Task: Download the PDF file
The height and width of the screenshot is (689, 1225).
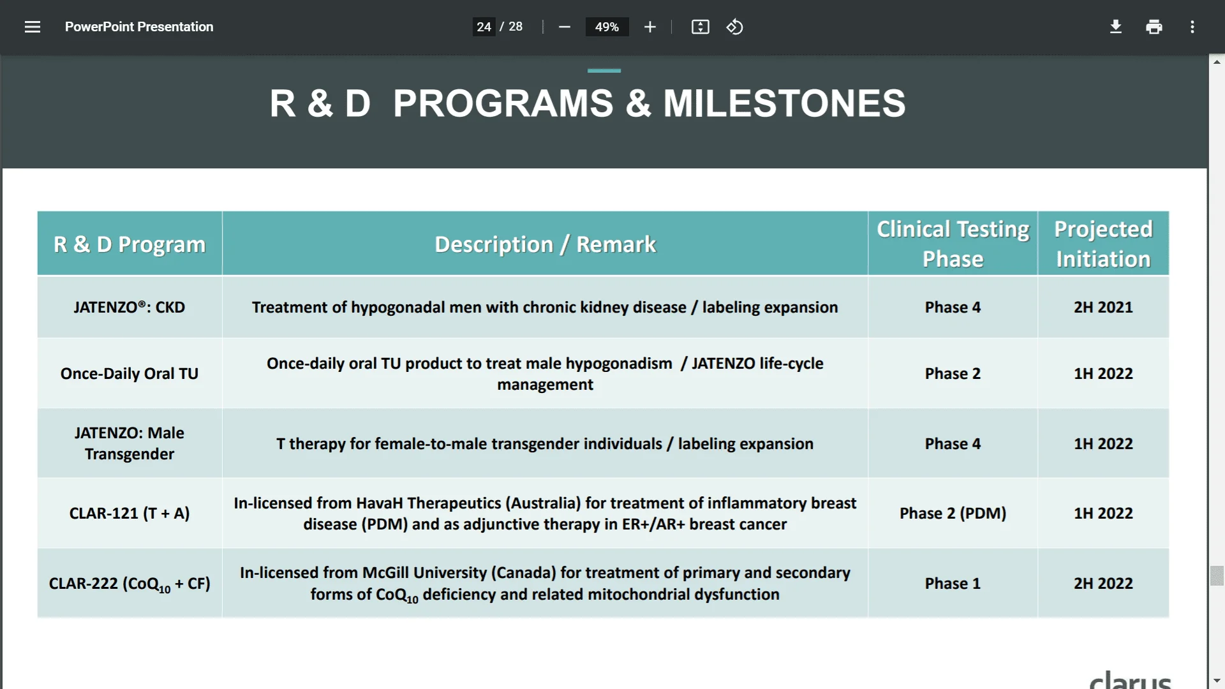Action: [x=1115, y=27]
